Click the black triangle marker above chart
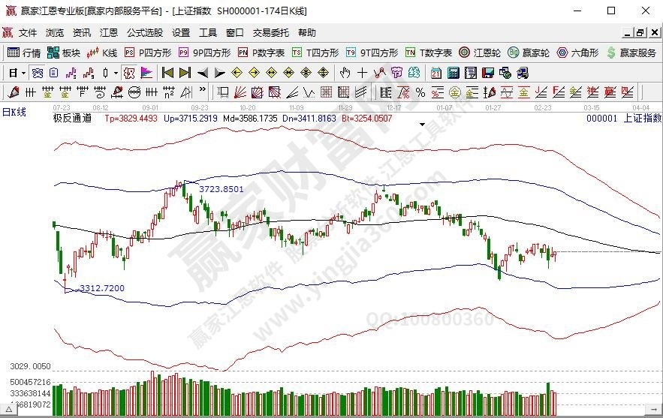Image resolution: width=663 pixels, height=418 pixels. coord(423,124)
